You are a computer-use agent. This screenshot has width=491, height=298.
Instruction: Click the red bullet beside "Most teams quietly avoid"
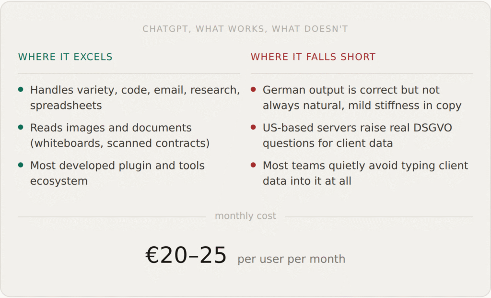(253, 165)
